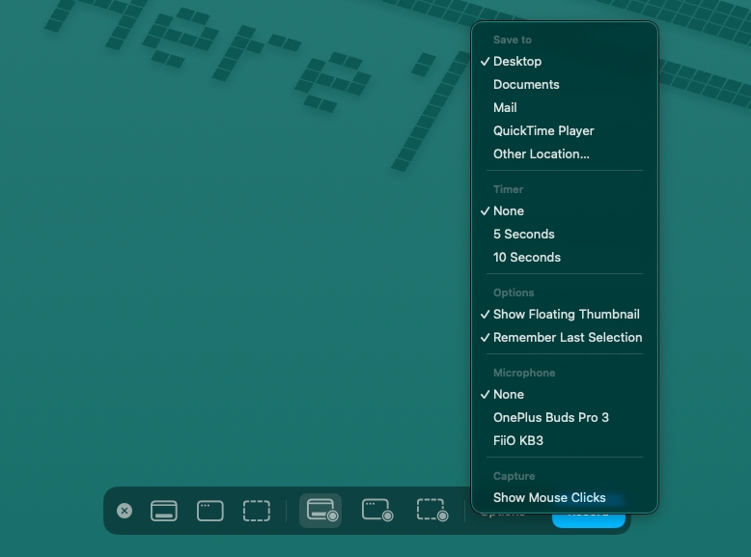This screenshot has height=557, width=751.
Task: Select Desktop as the save location
Action: [x=517, y=61]
